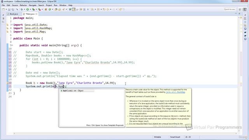Click the Coverage launch icon

[33, 9]
